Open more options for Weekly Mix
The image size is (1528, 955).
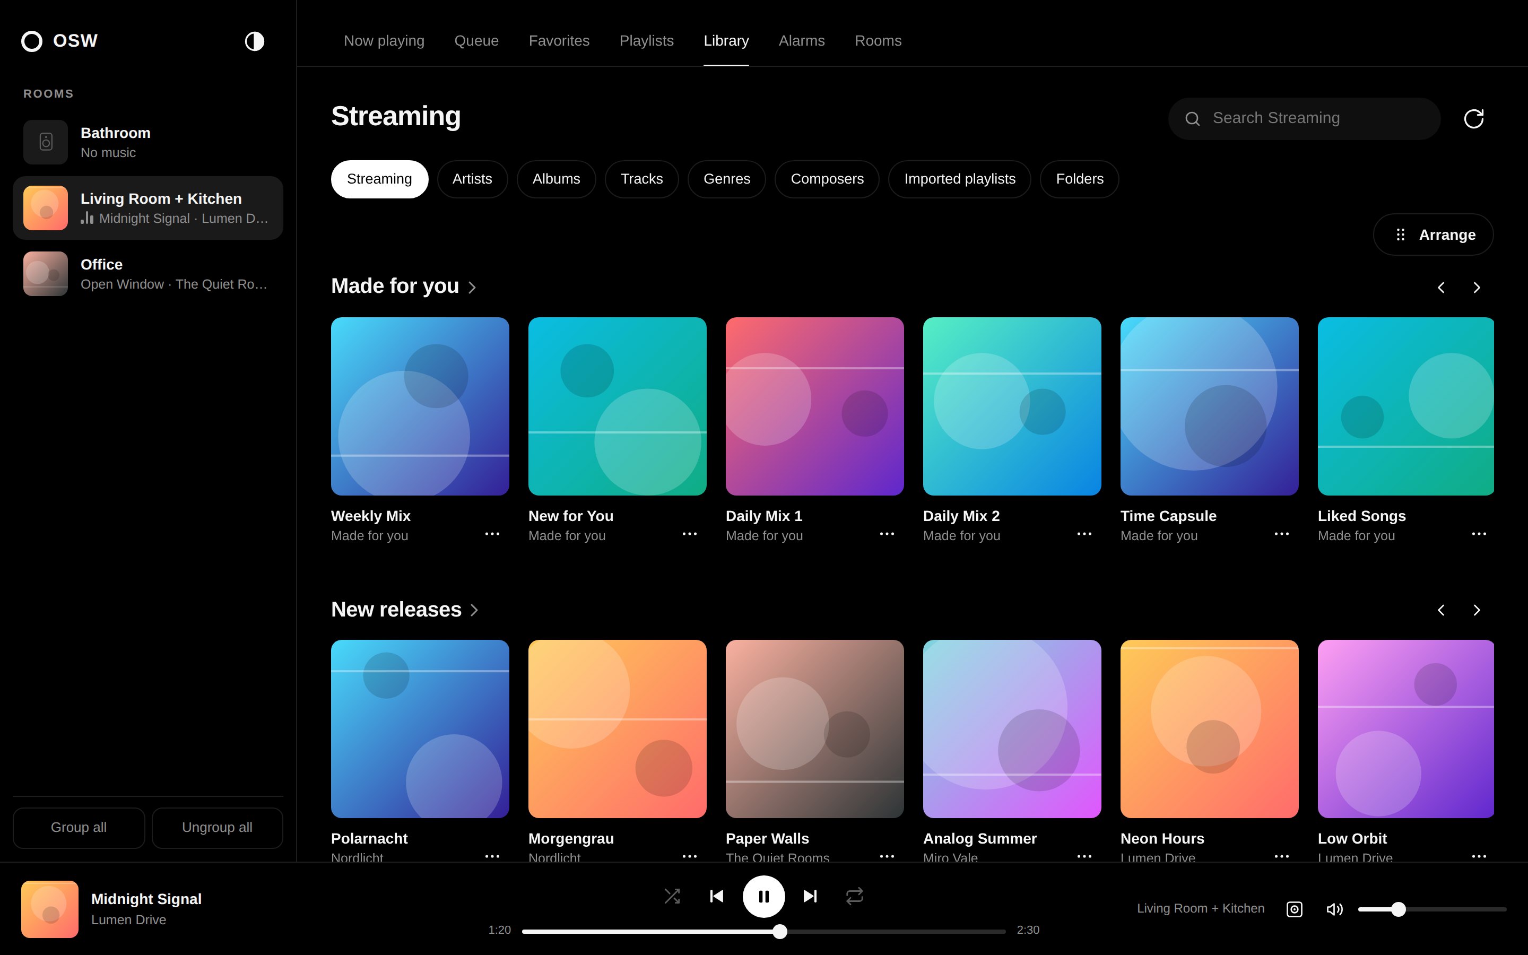tap(492, 534)
